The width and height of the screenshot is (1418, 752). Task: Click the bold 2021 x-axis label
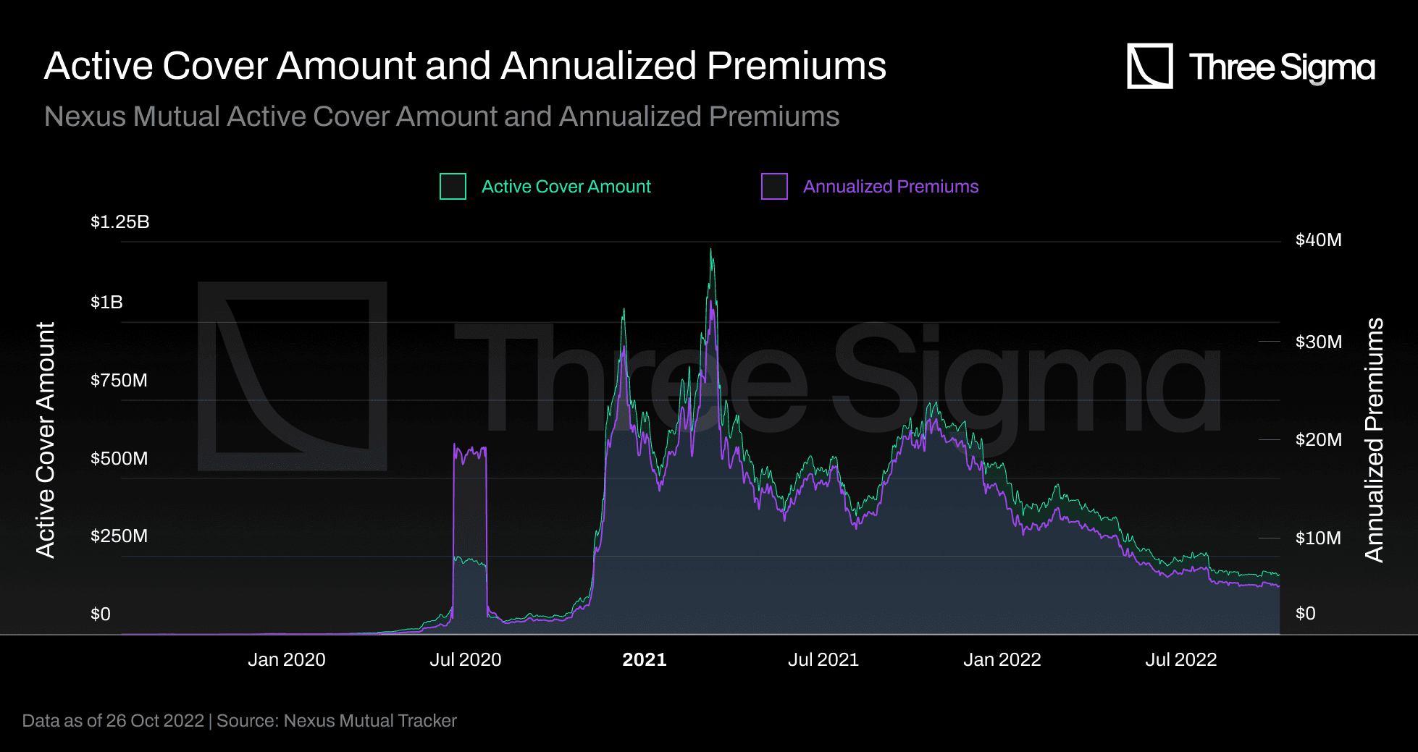pyautogui.click(x=644, y=659)
